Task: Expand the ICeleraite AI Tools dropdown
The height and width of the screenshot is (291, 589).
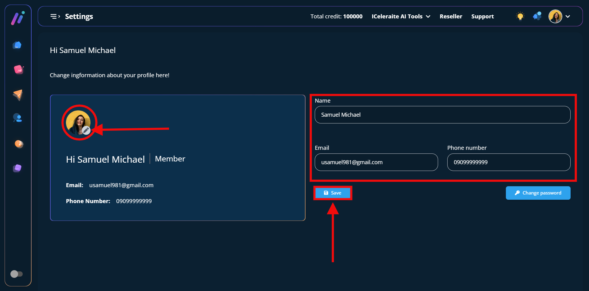Action: (x=401, y=17)
